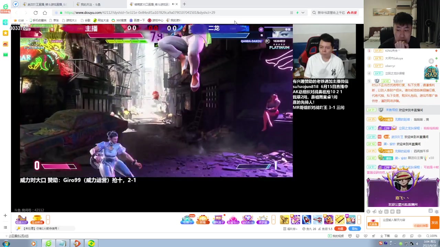Open Windows Start button
The height and width of the screenshot is (247, 440).
(x=6, y=244)
